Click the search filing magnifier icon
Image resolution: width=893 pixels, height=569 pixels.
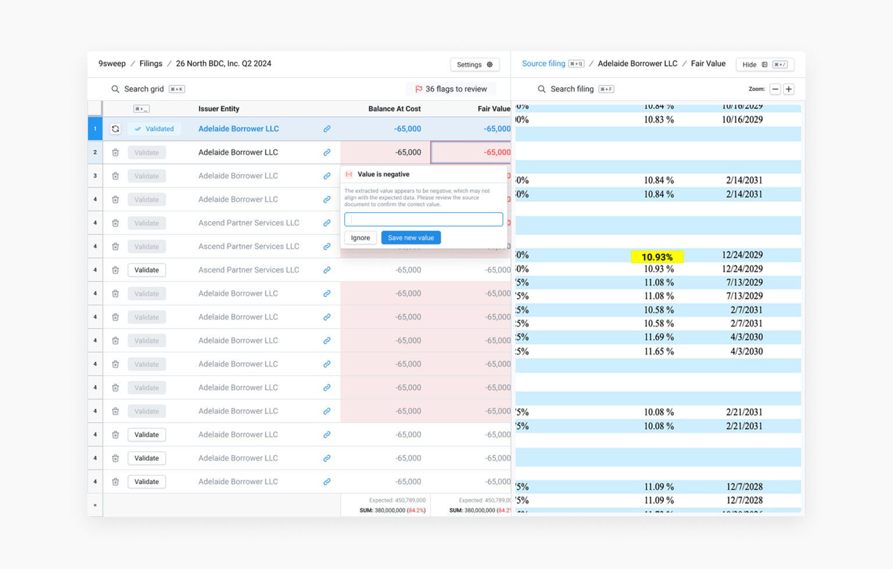[541, 89]
